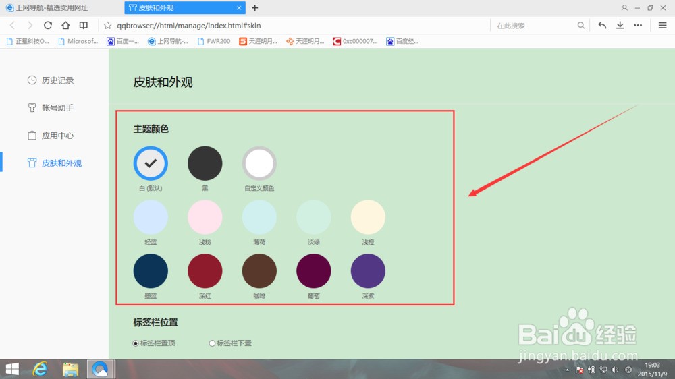Viewport: 675px width, 379px height.
Task: Open the Windows Start button
Action: pos(12,369)
